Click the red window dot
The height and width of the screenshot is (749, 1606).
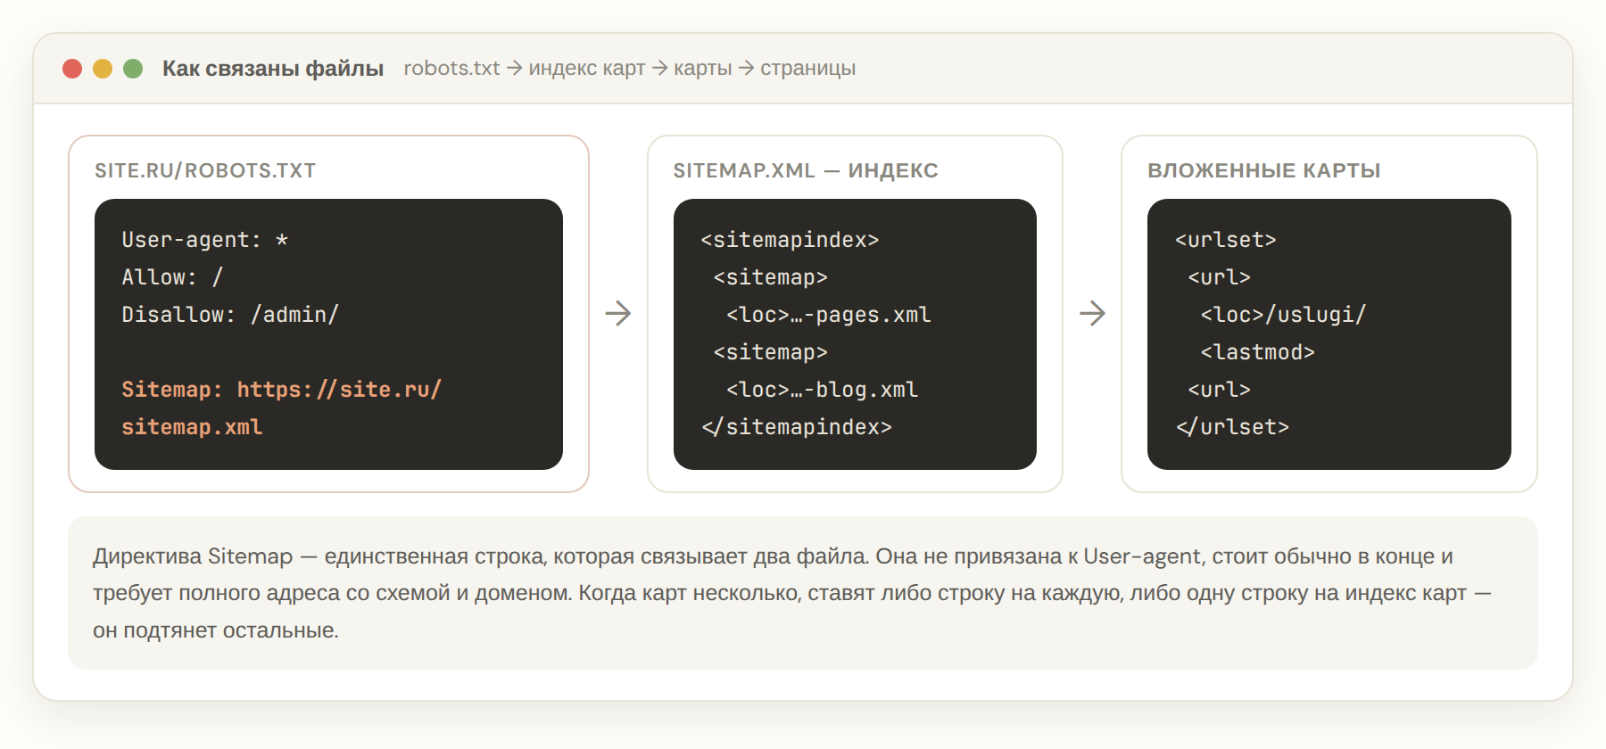click(72, 69)
